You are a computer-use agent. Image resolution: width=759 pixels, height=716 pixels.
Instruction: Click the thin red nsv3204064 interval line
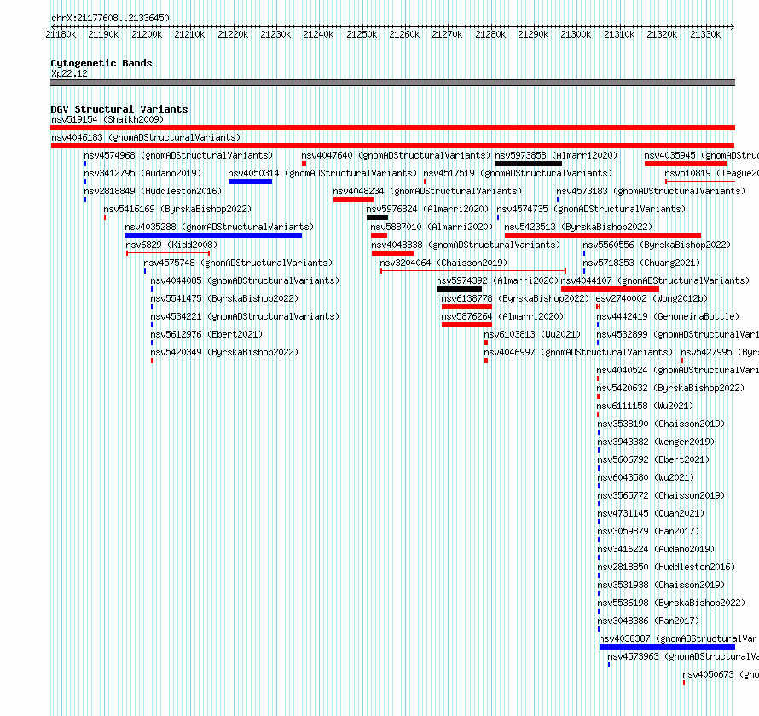473,271
